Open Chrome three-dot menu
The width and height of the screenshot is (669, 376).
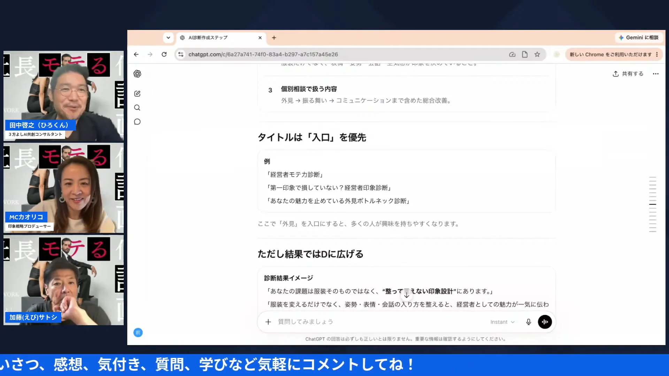657,54
